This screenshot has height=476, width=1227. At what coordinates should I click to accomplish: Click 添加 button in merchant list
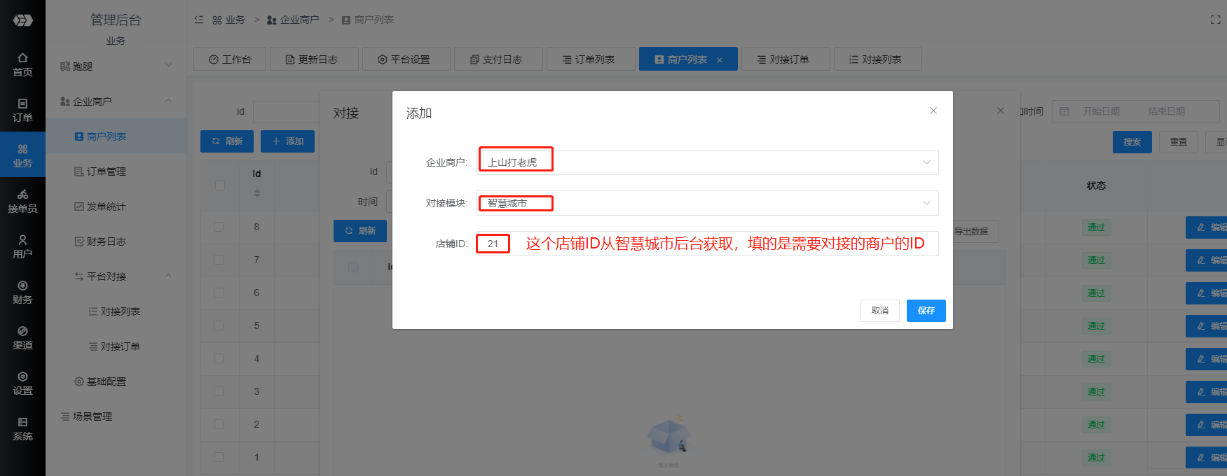287,141
